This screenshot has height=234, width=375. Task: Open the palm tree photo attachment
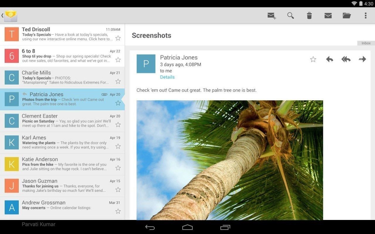[x=230, y=160]
